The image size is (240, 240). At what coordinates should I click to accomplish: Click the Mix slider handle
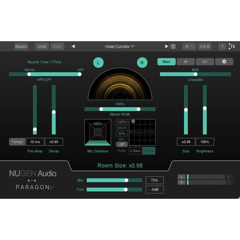[126, 180]
